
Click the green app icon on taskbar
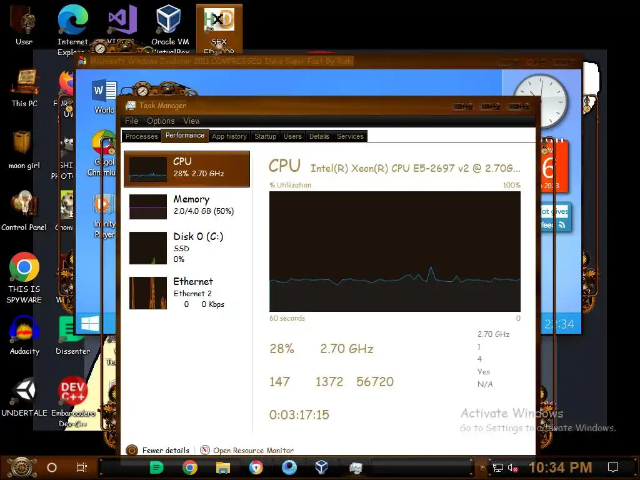click(x=156, y=467)
